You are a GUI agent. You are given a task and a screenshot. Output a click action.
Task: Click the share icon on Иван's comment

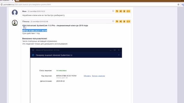click(x=121, y=11)
